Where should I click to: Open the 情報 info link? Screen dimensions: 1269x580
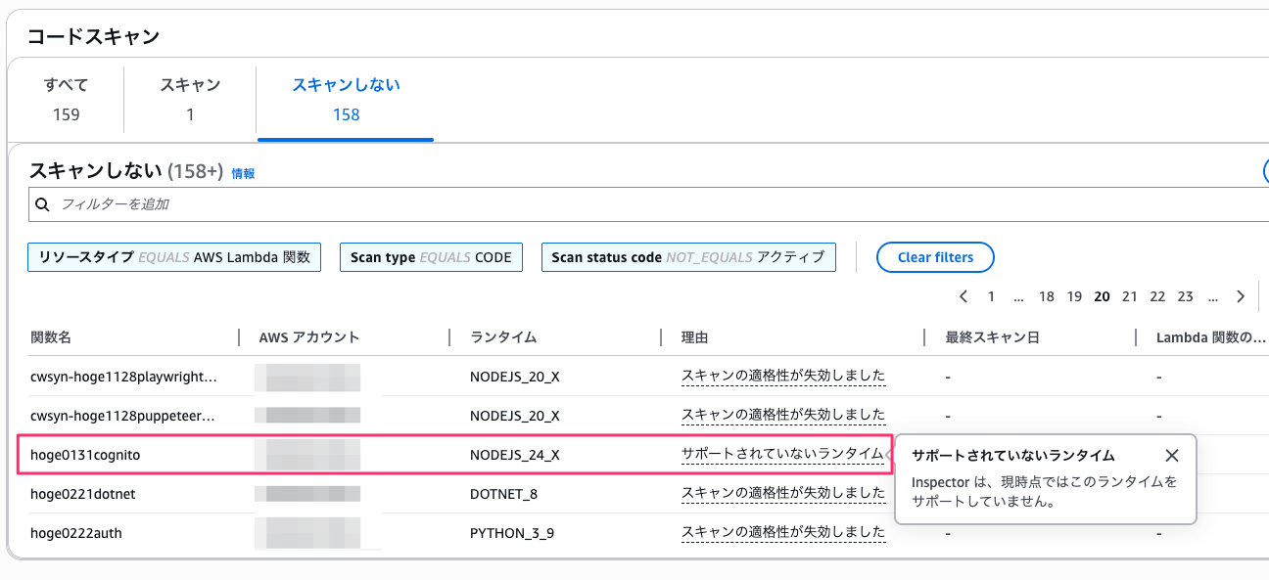click(243, 173)
